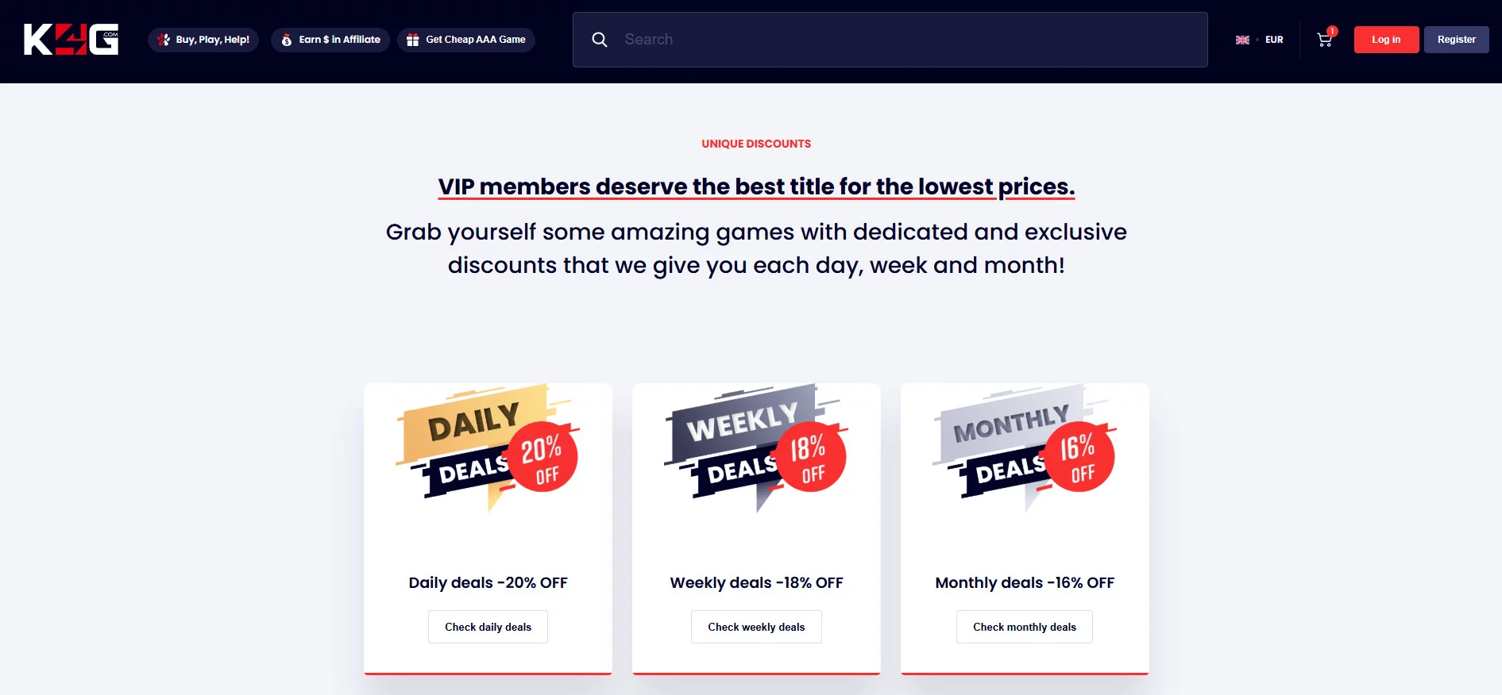Click the Buy, Play, Help! heart icon
1502x695 pixels.
tap(164, 40)
